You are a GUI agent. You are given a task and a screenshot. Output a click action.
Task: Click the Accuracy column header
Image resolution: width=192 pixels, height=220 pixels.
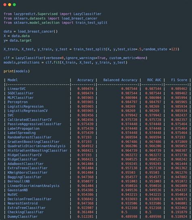85,80
